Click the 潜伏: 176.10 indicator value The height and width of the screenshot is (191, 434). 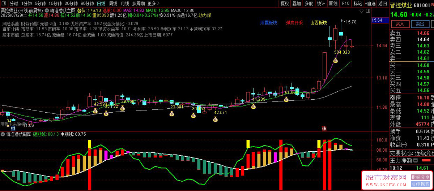click(88, 10)
